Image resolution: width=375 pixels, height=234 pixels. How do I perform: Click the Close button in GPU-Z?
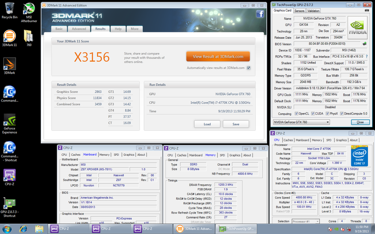(360, 122)
